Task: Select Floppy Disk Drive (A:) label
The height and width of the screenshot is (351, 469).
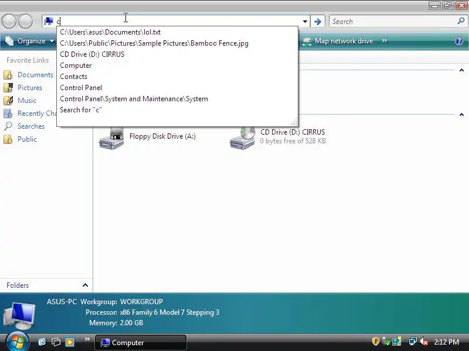Action: 162,136
